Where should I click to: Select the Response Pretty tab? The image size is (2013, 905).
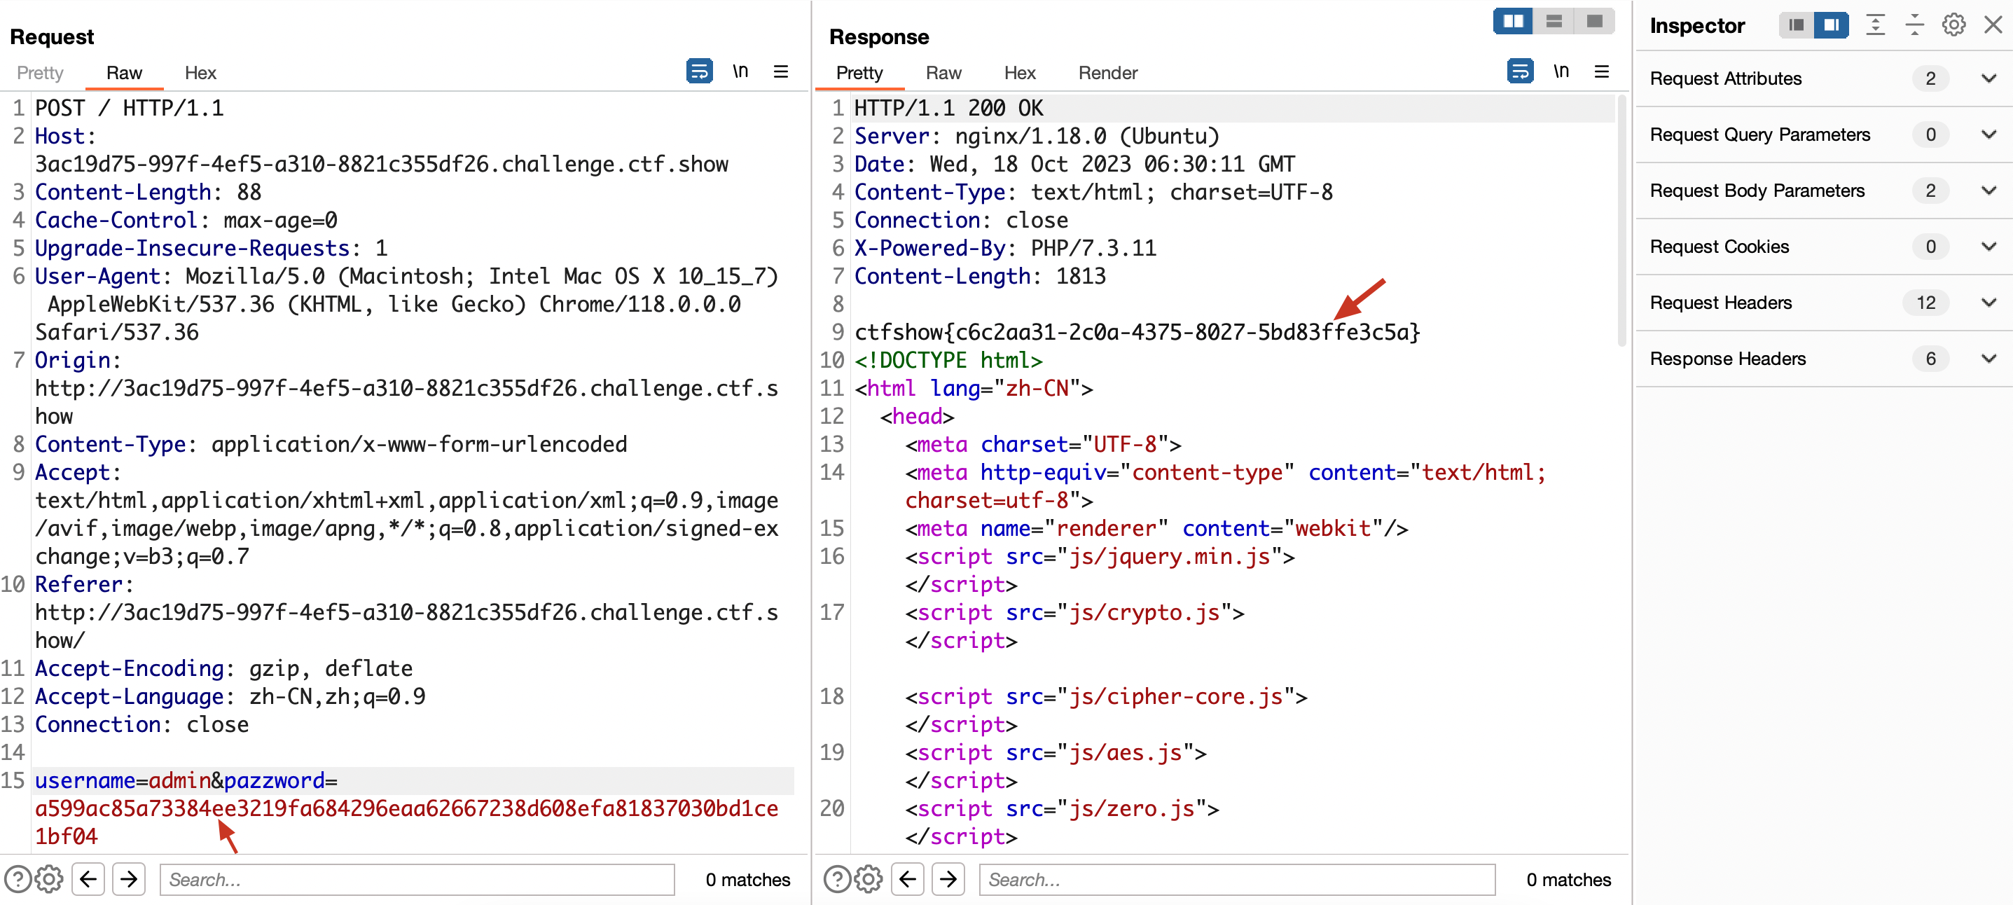pos(859,73)
